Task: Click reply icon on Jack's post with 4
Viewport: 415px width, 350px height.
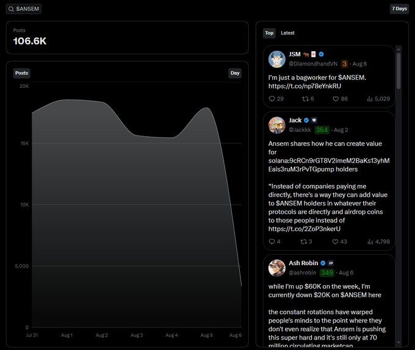Action: (x=272, y=242)
